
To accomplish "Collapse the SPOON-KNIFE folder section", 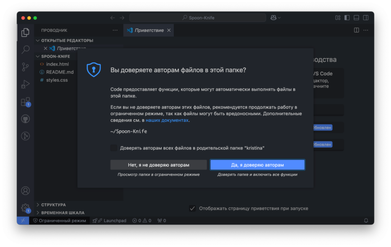I will point(37,56).
